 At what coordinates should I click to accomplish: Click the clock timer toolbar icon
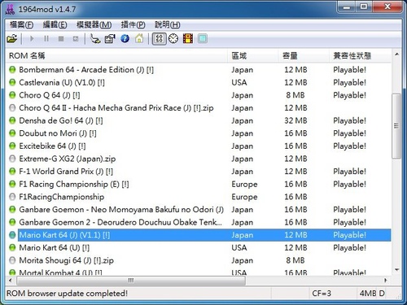click(x=173, y=39)
